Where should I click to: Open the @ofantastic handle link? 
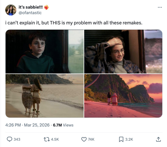(x=30, y=13)
